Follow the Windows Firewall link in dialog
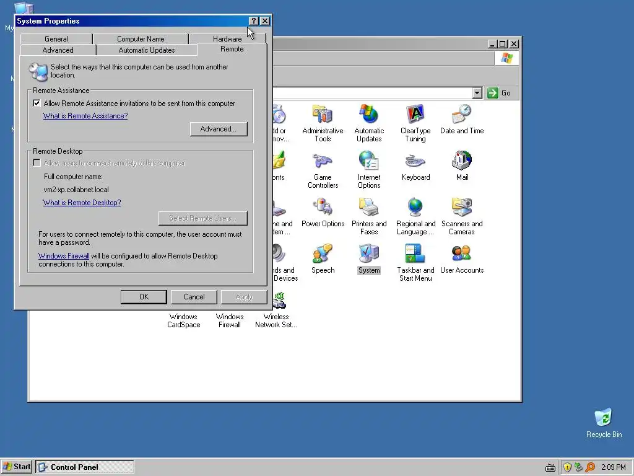The height and width of the screenshot is (476, 634). pyautogui.click(x=64, y=256)
